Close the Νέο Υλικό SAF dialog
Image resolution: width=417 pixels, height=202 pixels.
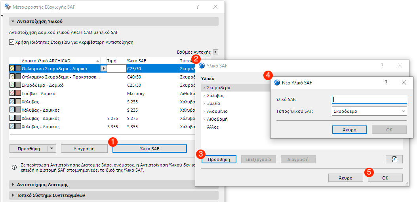tap(404, 83)
